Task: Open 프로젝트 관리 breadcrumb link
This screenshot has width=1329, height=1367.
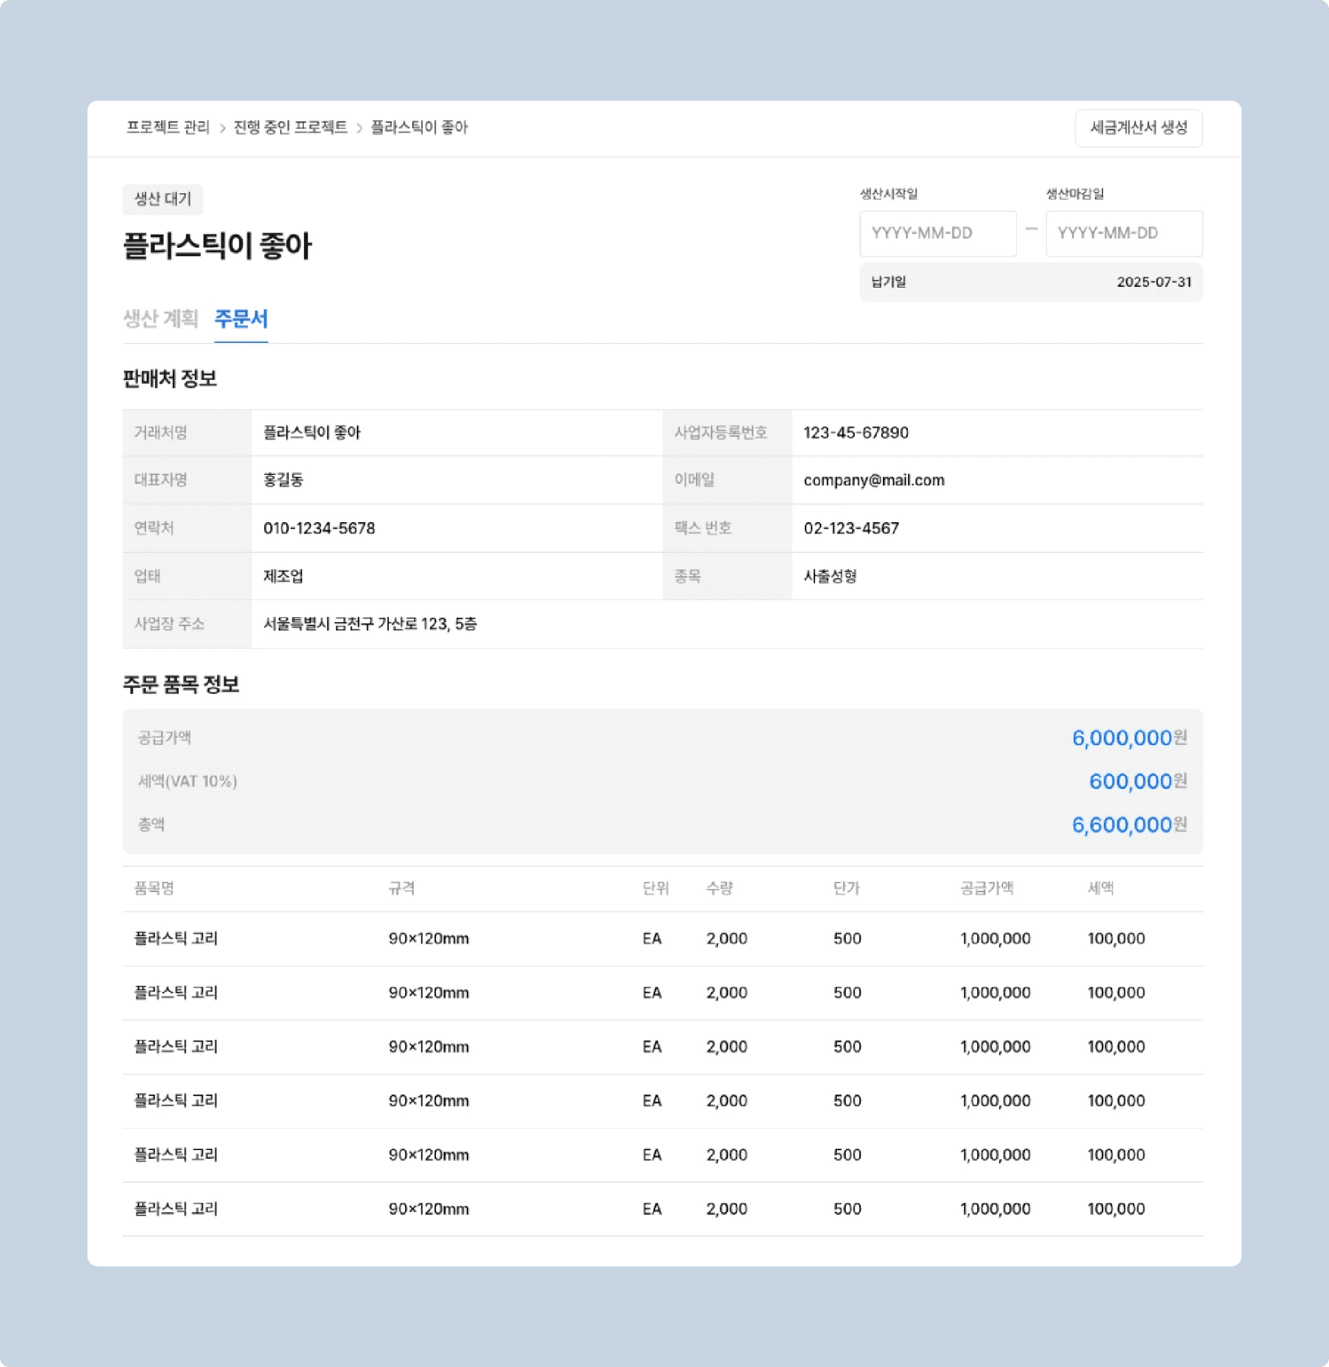Action: (x=167, y=128)
